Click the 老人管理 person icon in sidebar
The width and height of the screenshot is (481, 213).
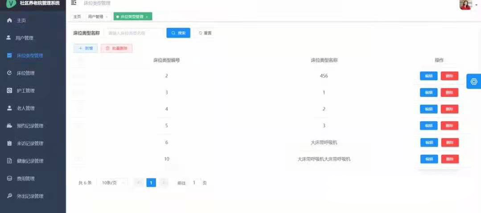(10, 108)
